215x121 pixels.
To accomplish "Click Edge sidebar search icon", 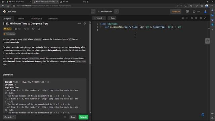I will click(x=212, y=10).
